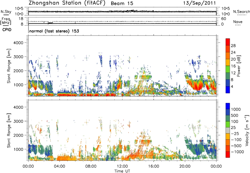The height and width of the screenshot is (173, 250).
Task: Click the red top segment of Power colorbar
Action: 228,42
